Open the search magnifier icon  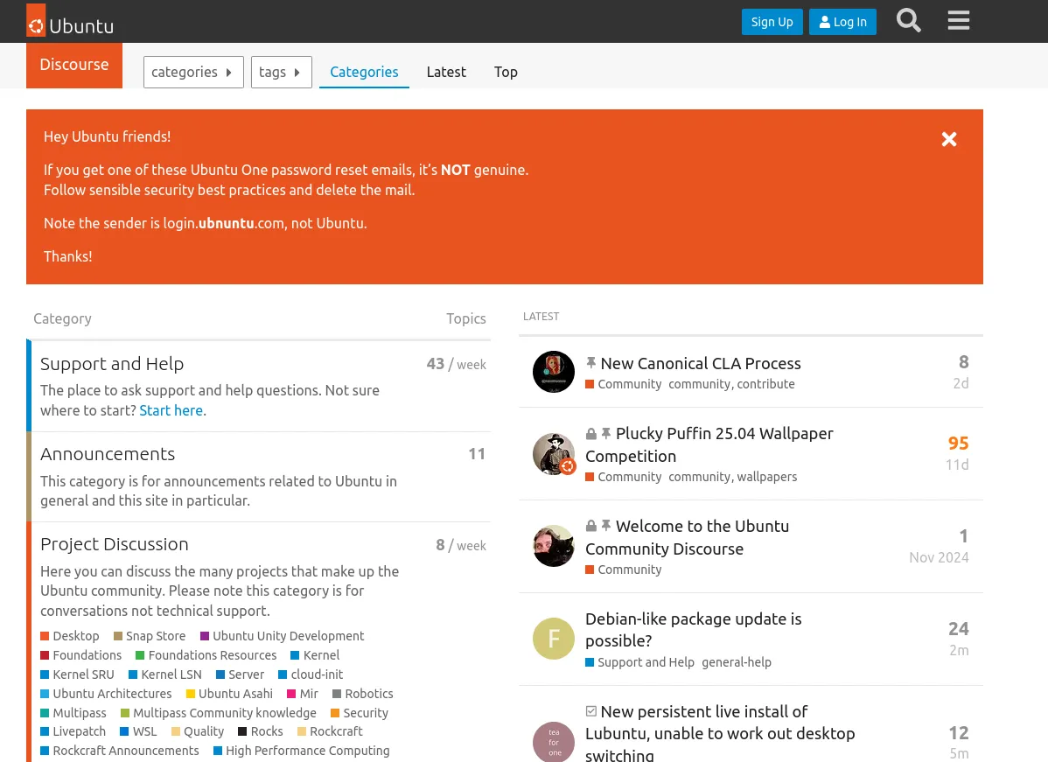click(x=909, y=21)
